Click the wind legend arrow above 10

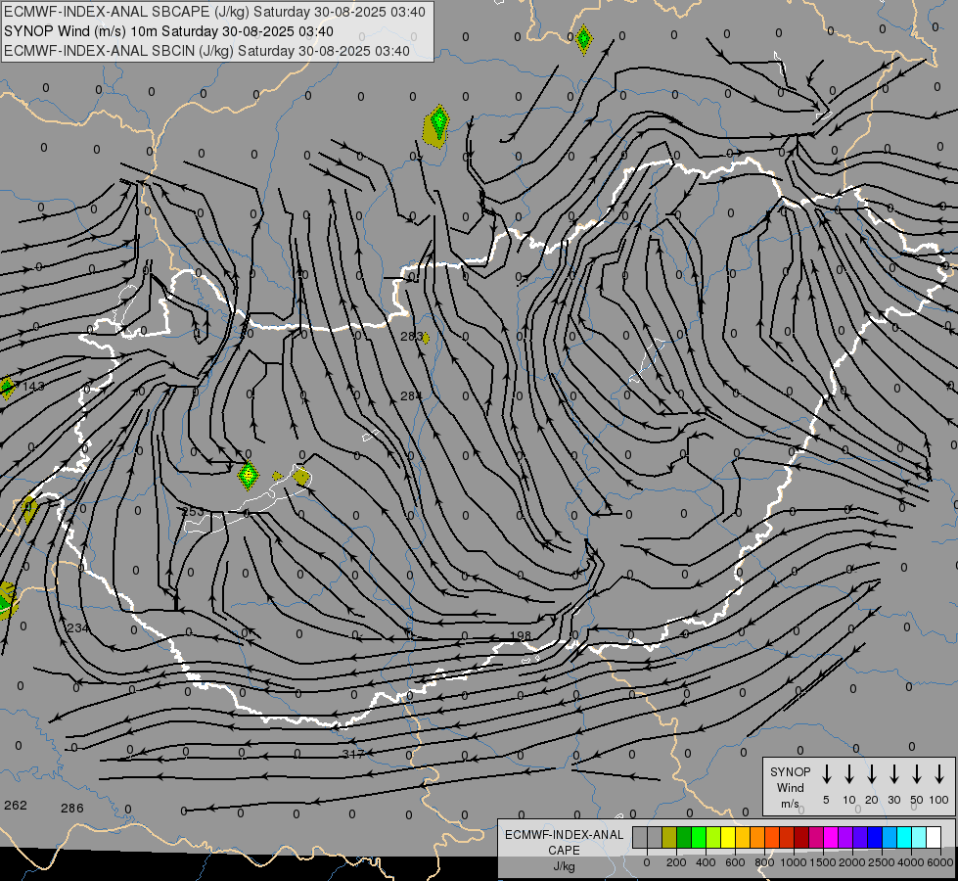(x=849, y=774)
